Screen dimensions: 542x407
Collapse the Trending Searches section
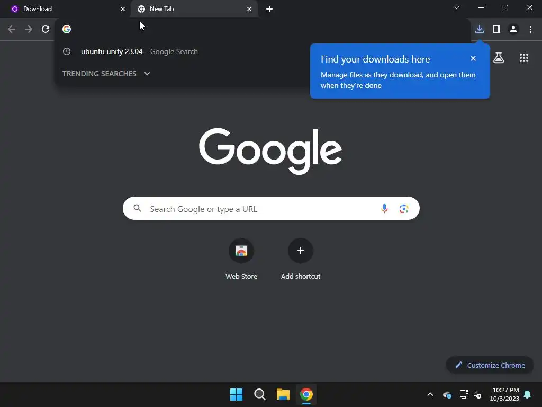point(147,73)
